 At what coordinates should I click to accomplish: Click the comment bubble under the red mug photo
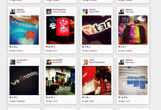[x=52, y=47]
